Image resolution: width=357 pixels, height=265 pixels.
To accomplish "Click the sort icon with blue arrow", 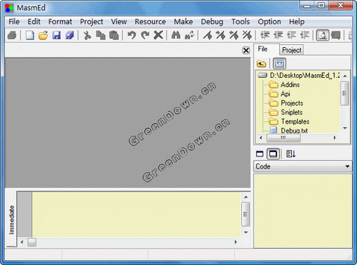I will (291, 154).
